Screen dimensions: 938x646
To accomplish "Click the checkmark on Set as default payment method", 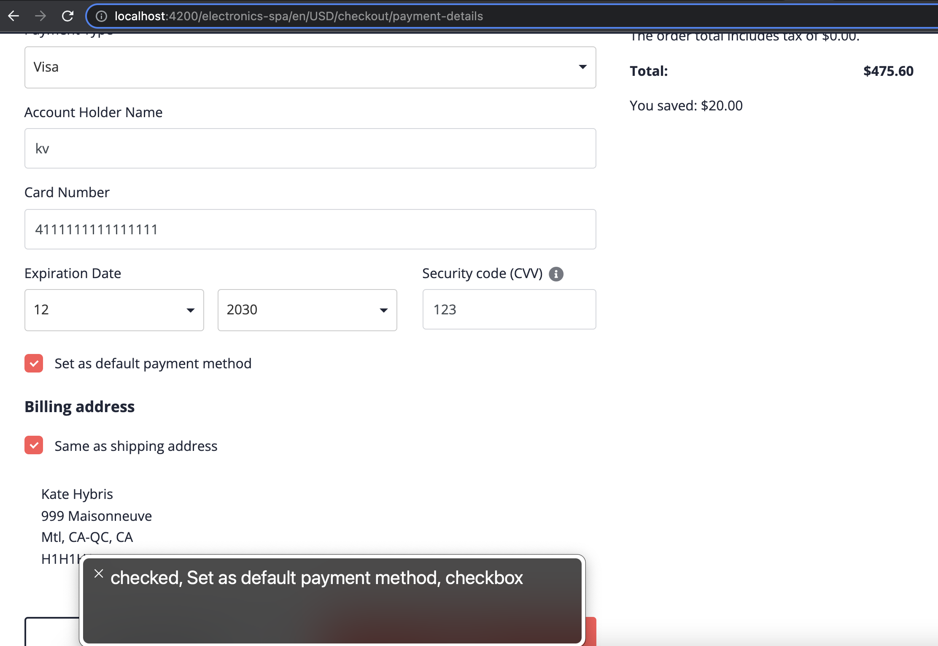I will 33,363.
